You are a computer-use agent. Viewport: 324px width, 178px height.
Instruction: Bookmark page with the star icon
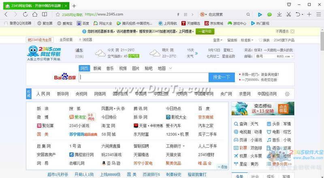[58, 15]
